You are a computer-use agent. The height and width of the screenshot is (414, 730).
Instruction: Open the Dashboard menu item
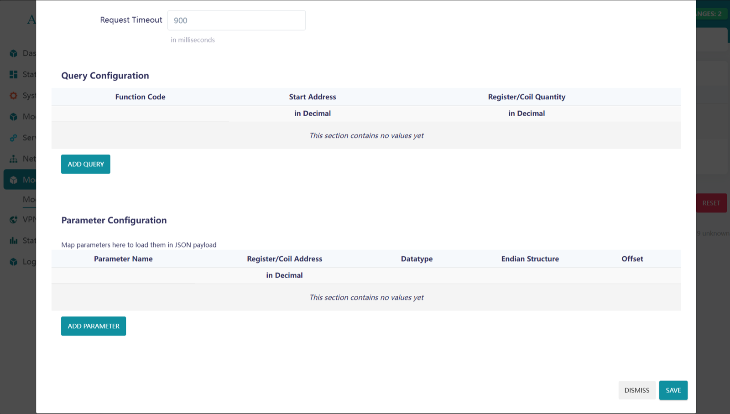[27, 53]
